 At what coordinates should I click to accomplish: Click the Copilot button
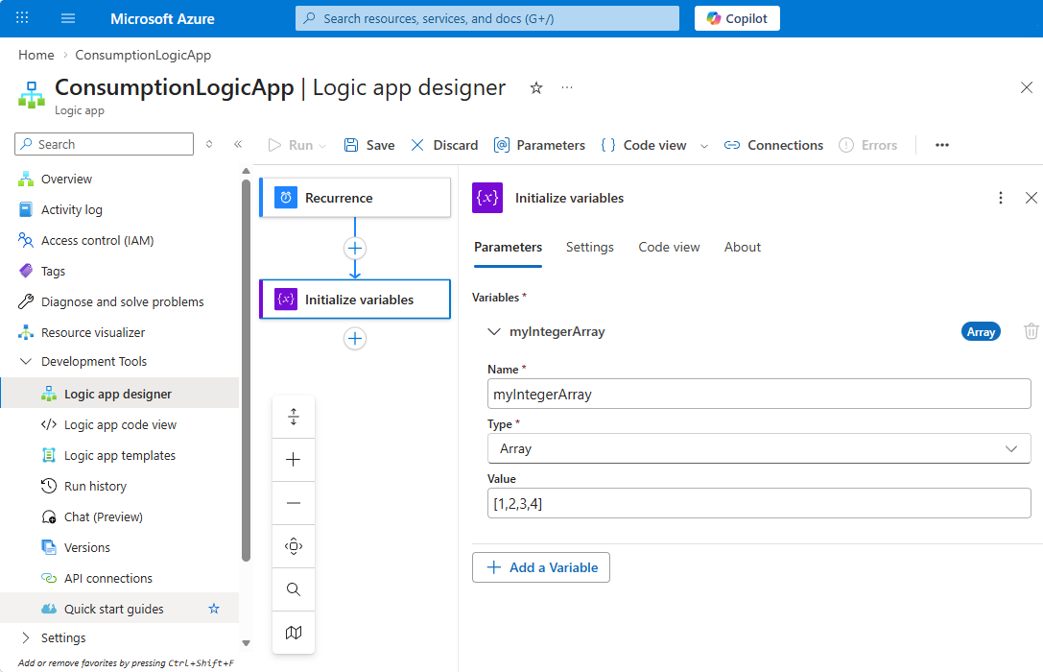coord(737,18)
